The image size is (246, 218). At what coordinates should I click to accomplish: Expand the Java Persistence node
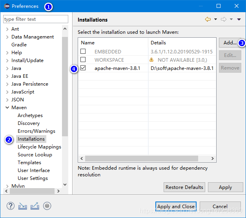coord(7,84)
